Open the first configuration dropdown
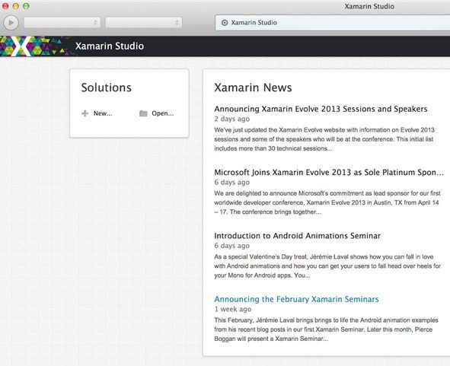Image resolution: width=450 pixels, height=366 pixels. (x=62, y=23)
